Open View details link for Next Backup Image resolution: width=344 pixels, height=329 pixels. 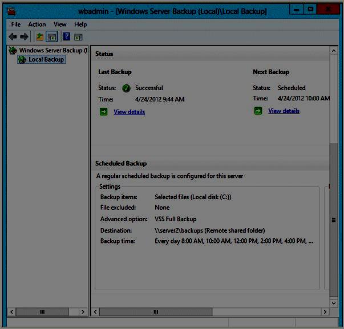coord(284,111)
